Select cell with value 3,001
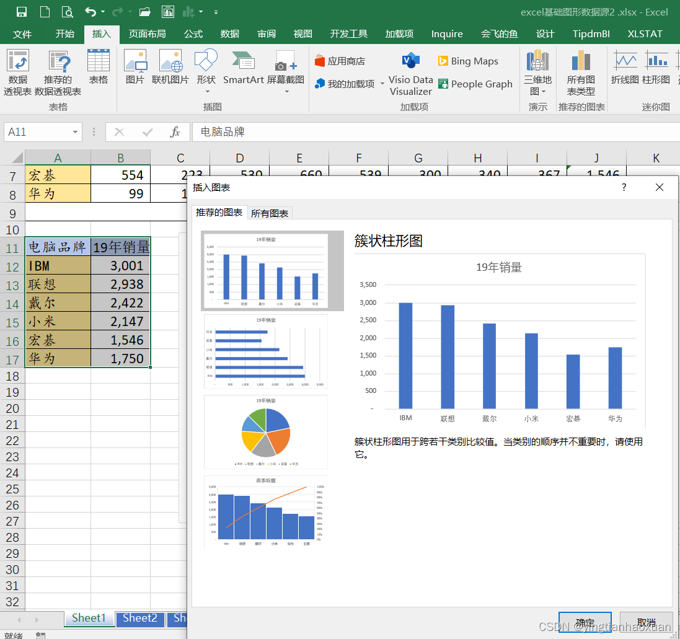This screenshot has height=639, width=680. pyautogui.click(x=120, y=266)
